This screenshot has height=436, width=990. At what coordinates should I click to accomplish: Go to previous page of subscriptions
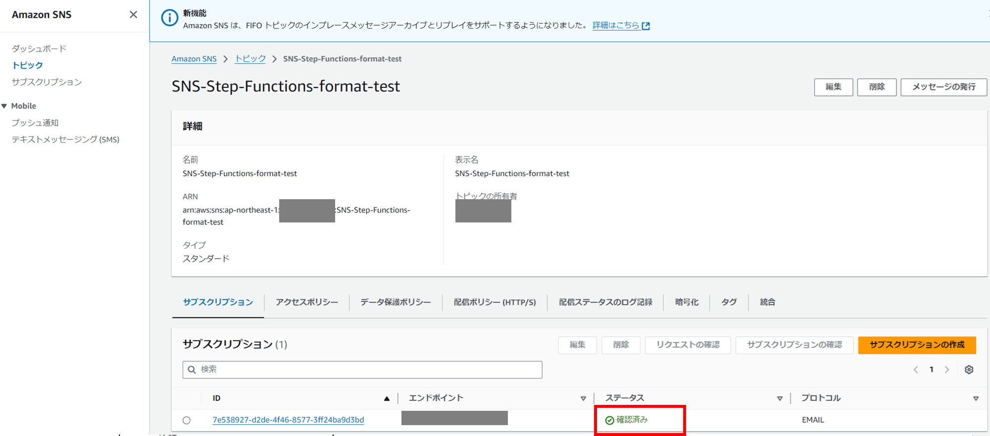916,370
